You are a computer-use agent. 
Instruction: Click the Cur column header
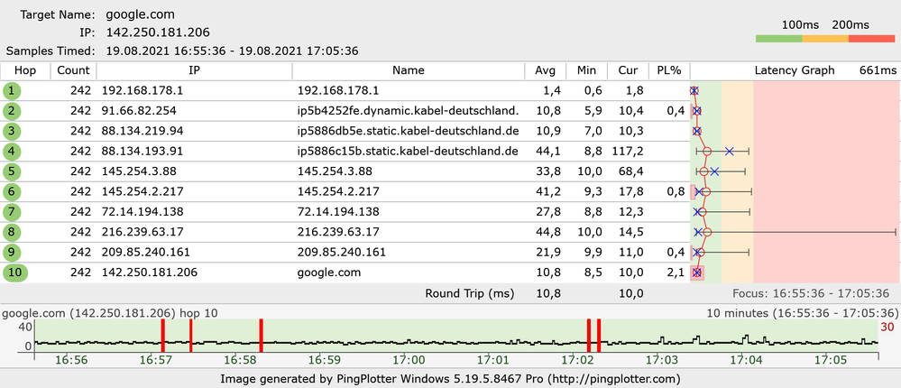pos(628,70)
